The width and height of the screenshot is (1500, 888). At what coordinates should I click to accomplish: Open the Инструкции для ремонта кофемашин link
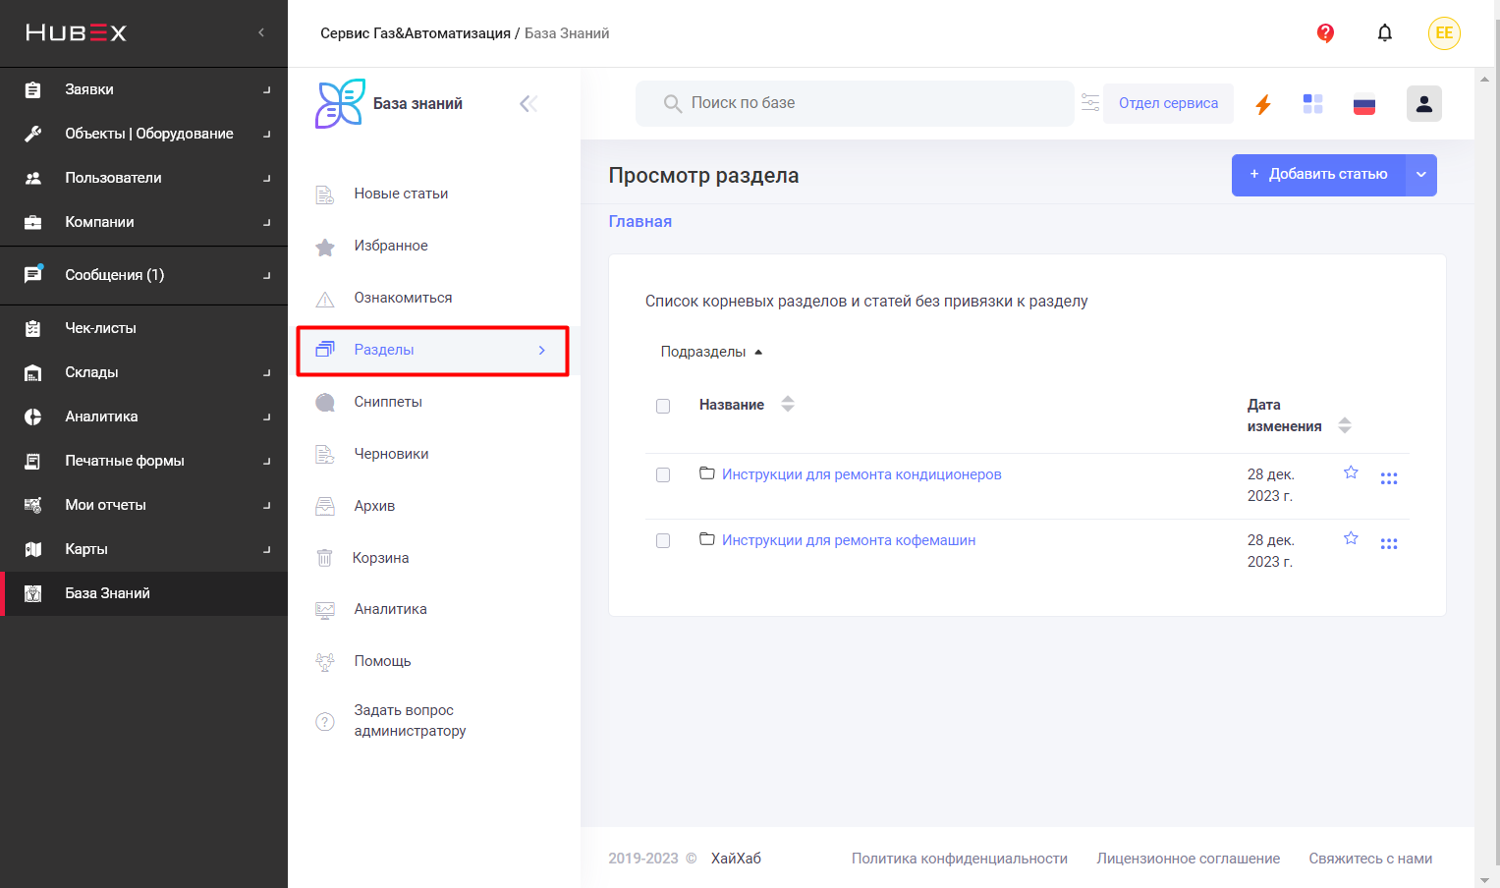[849, 540]
